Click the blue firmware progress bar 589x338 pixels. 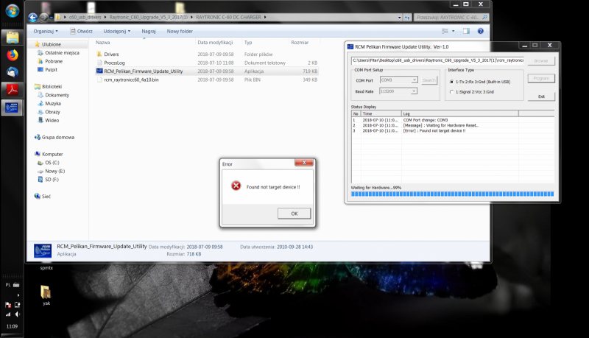(x=452, y=194)
